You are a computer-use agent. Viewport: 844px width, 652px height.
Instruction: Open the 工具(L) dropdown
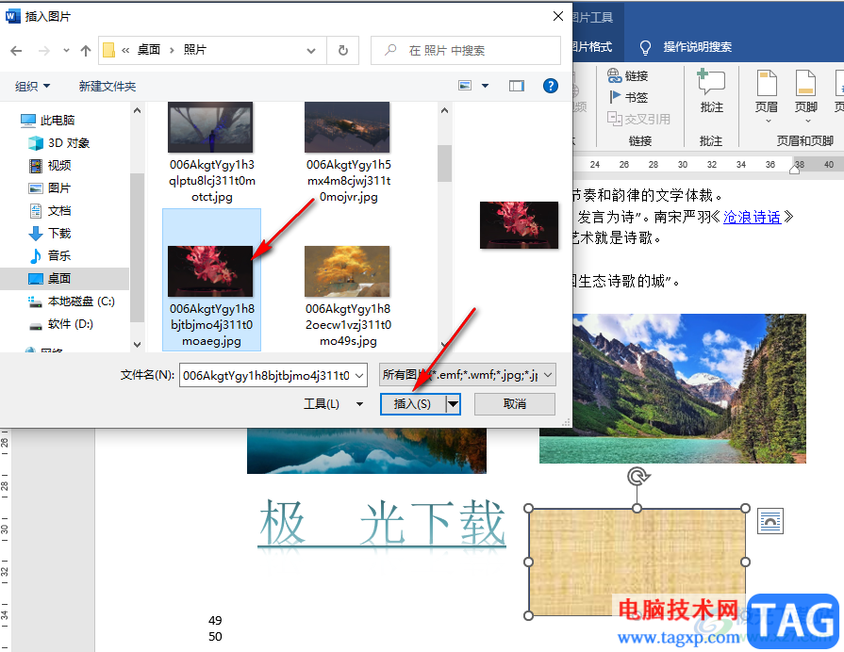point(333,404)
